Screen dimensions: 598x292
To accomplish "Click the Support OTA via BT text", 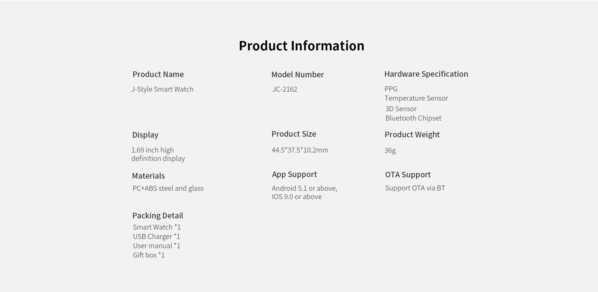I will 415,188.
